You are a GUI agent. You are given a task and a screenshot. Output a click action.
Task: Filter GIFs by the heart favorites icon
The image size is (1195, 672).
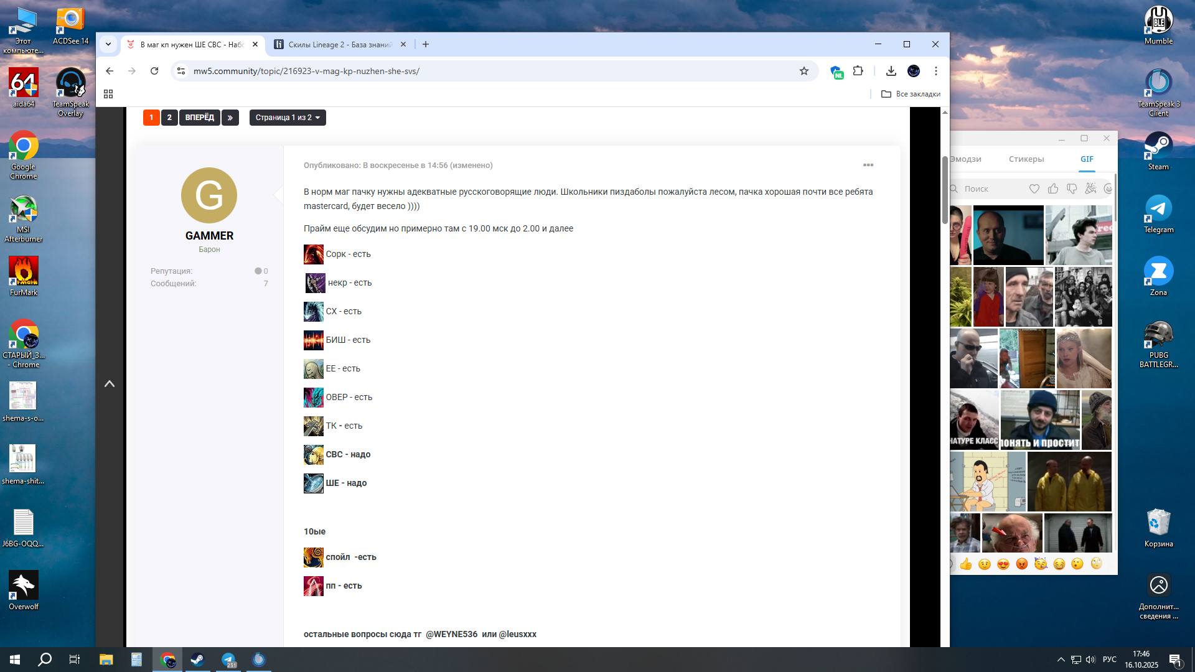[1034, 189]
